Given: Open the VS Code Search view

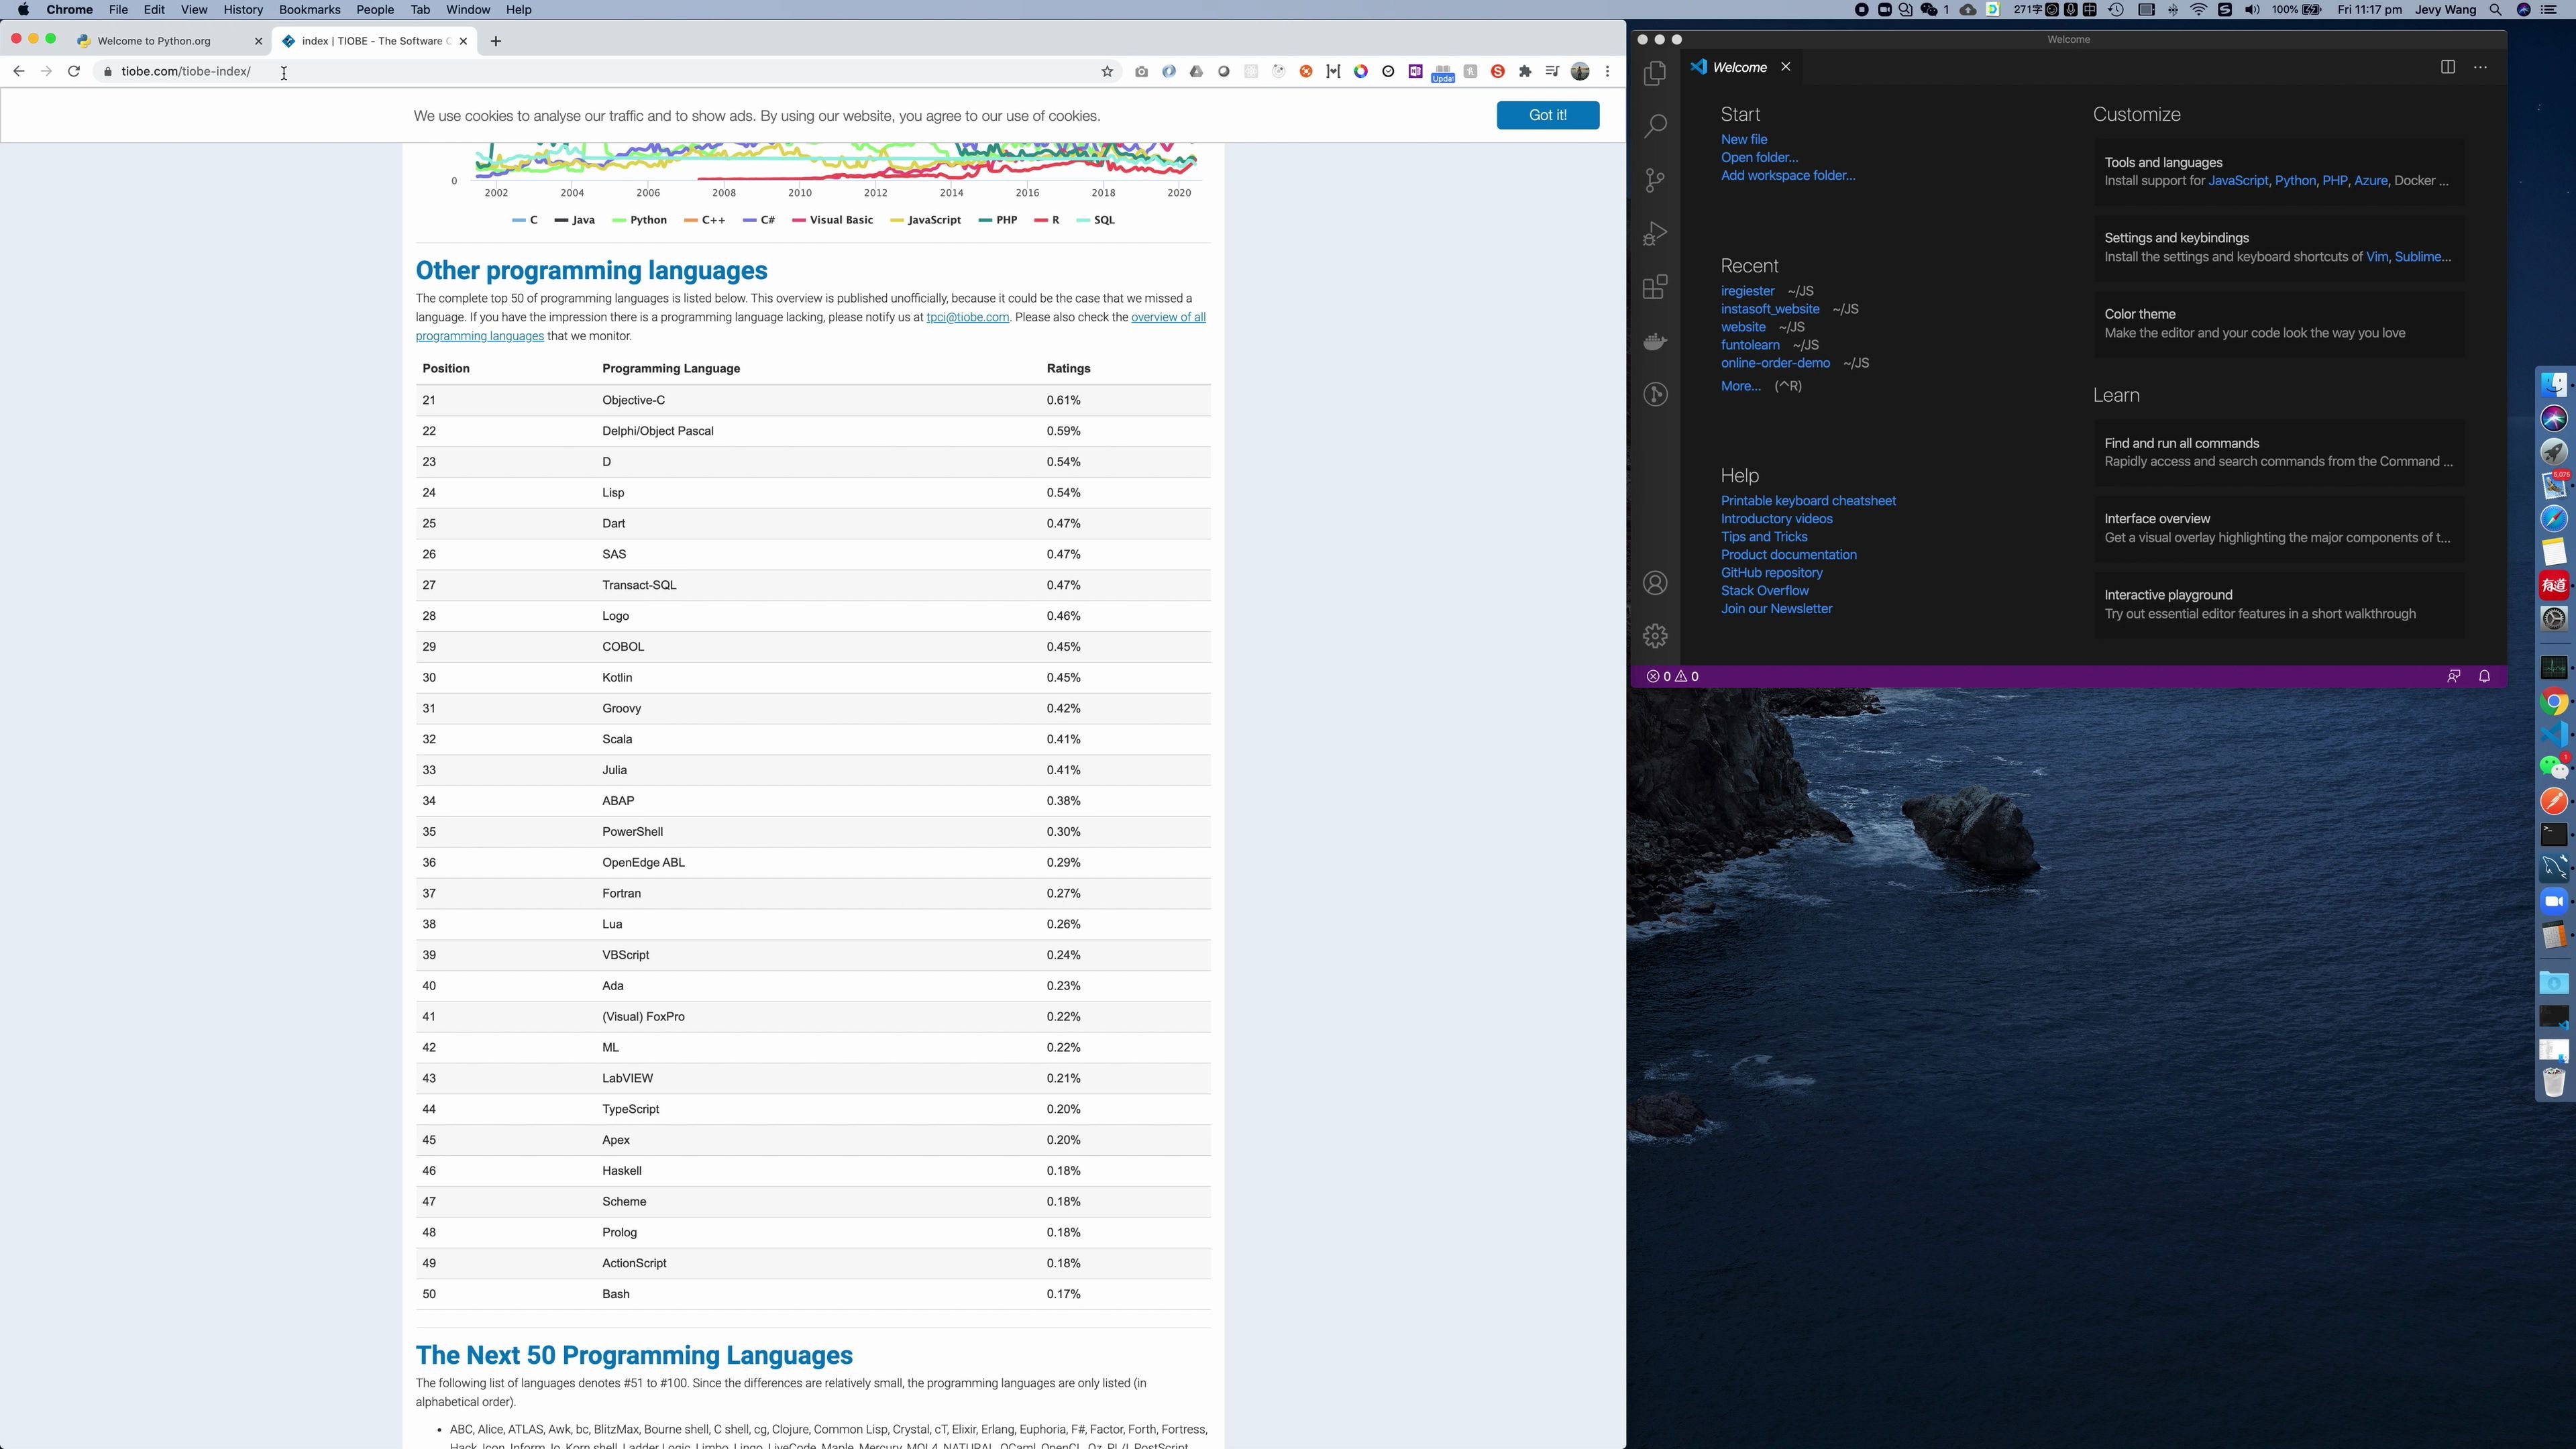Looking at the screenshot, I should (1655, 126).
